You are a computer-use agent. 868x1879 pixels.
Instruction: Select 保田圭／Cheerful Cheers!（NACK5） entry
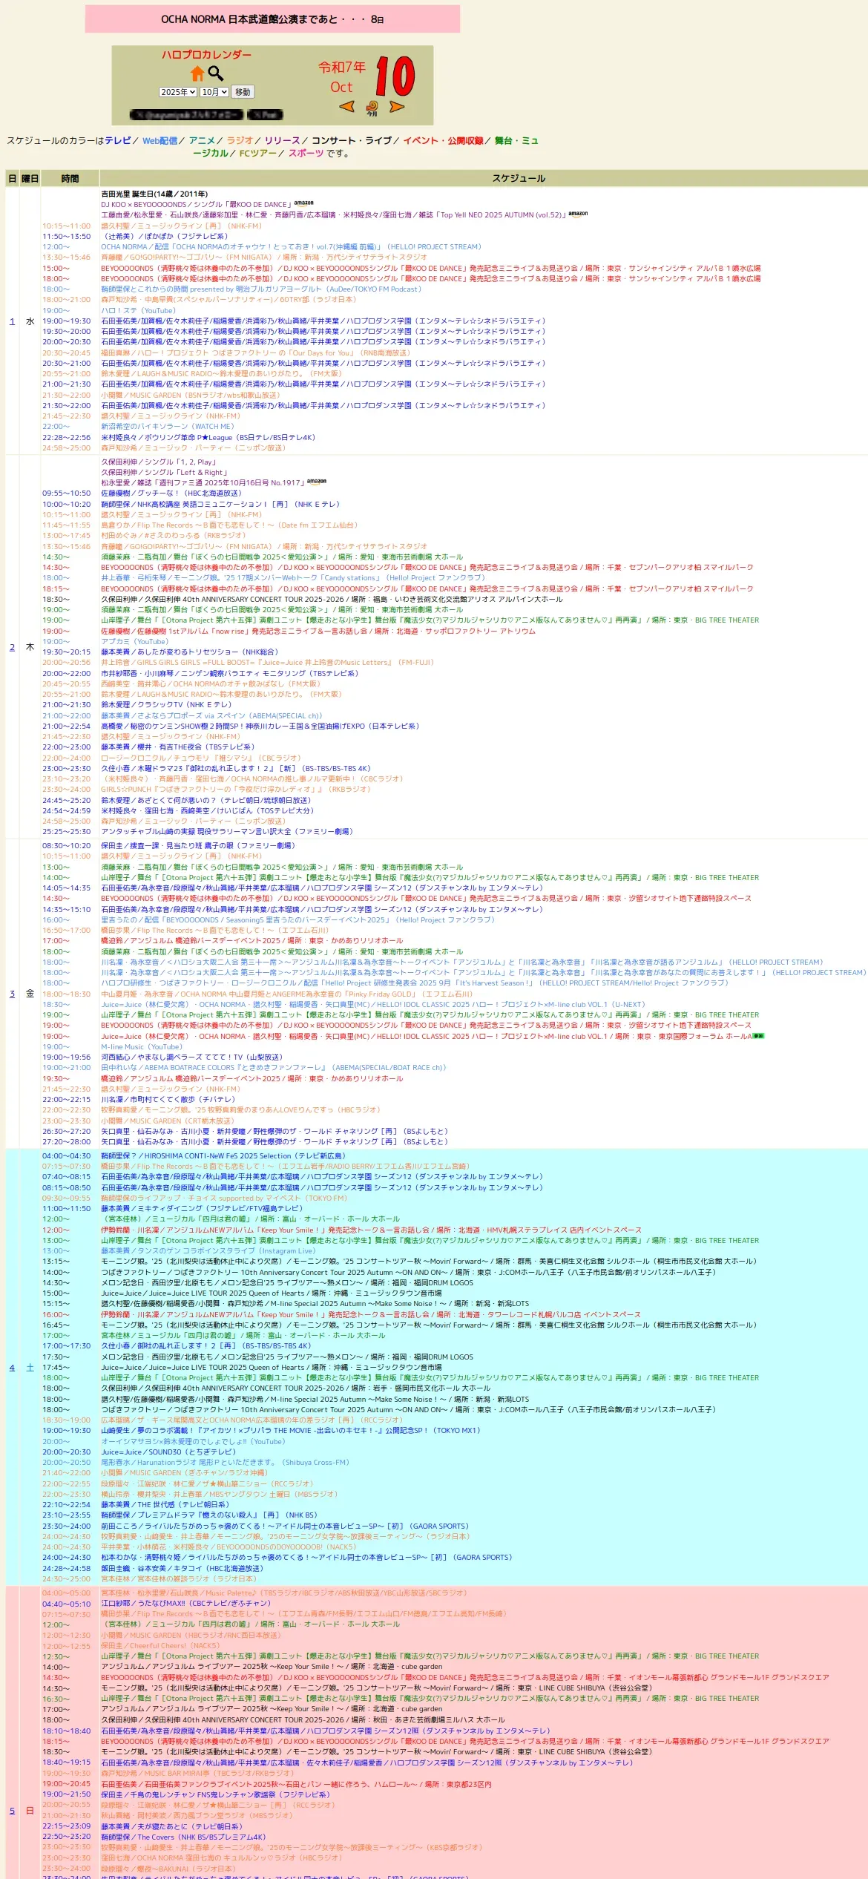[x=161, y=1646]
